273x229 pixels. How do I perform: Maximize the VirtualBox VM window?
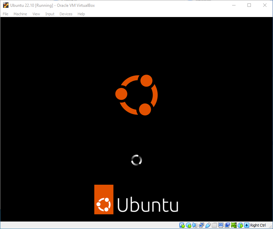click(249, 5)
